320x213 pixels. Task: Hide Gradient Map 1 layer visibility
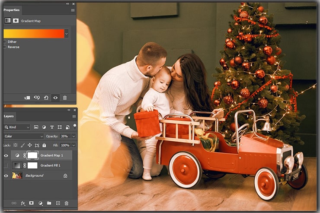point(6,156)
